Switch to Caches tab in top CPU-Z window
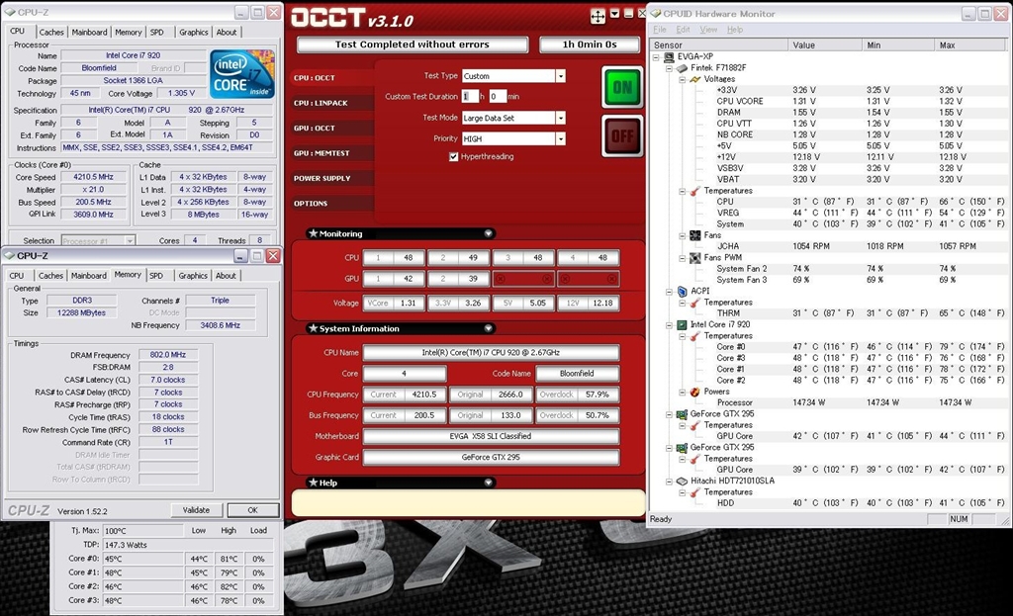 pyautogui.click(x=51, y=33)
